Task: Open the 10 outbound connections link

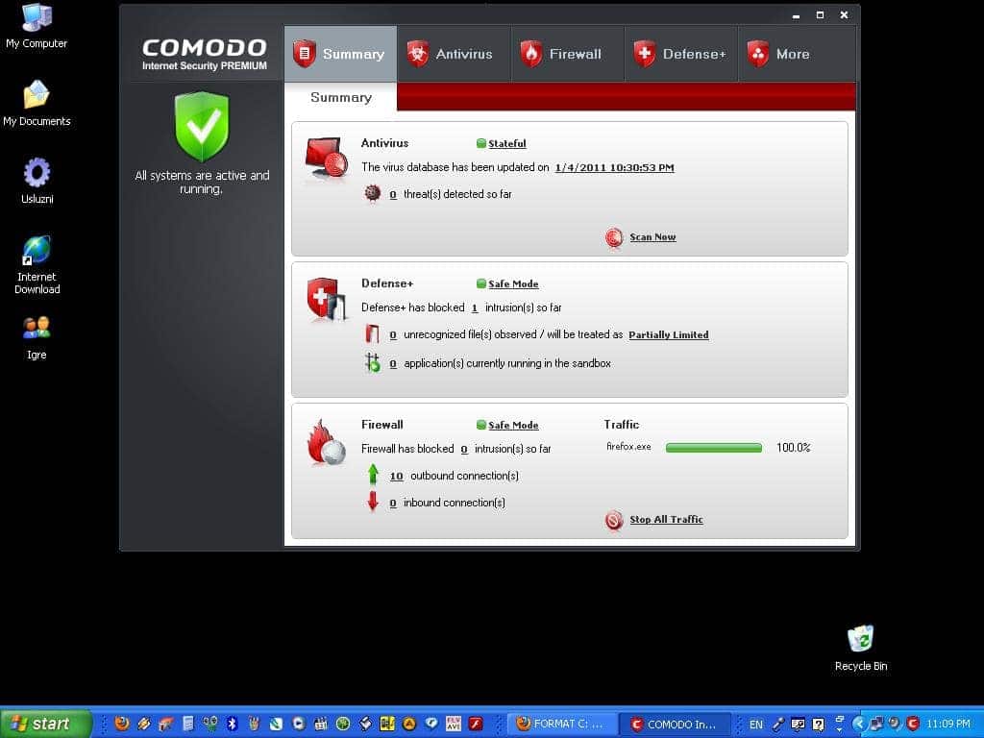Action: (396, 477)
